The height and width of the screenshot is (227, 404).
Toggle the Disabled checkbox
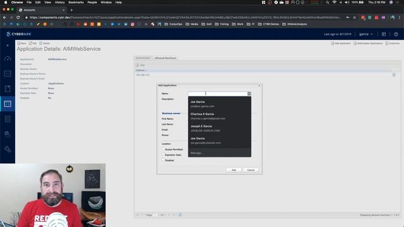pos(163,160)
